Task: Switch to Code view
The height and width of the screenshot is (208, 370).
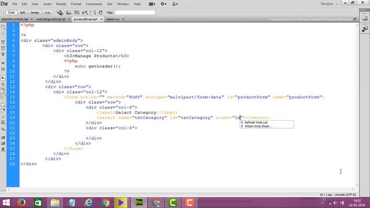Action: tap(11, 13)
